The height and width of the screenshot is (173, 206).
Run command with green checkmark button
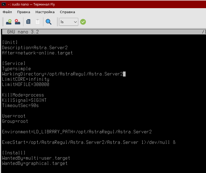click(83, 22)
